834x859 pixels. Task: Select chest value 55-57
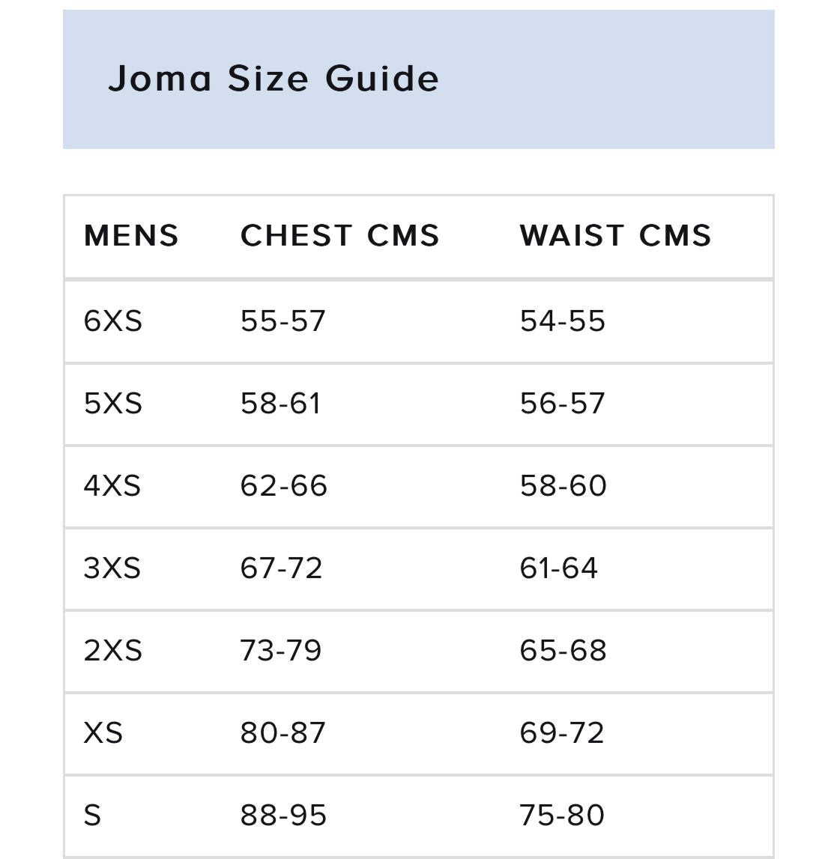tap(282, 321)
